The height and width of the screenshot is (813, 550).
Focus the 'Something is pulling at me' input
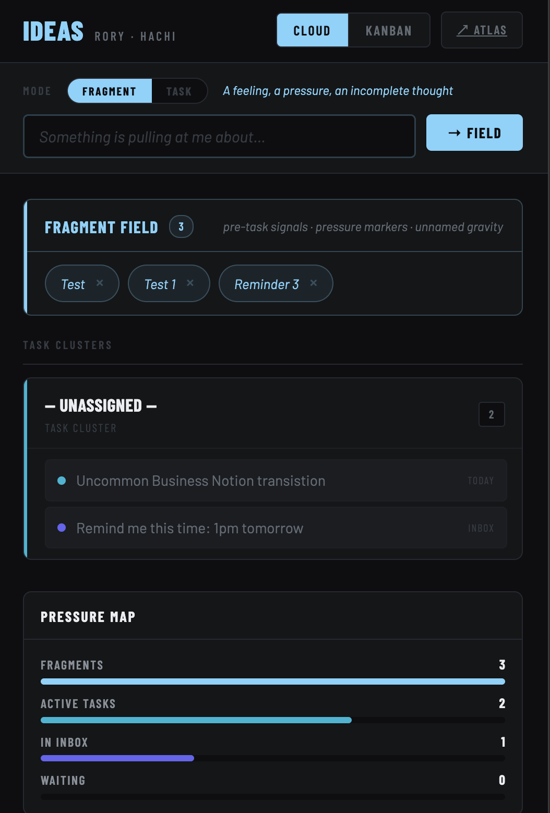(x=220, y=136)
